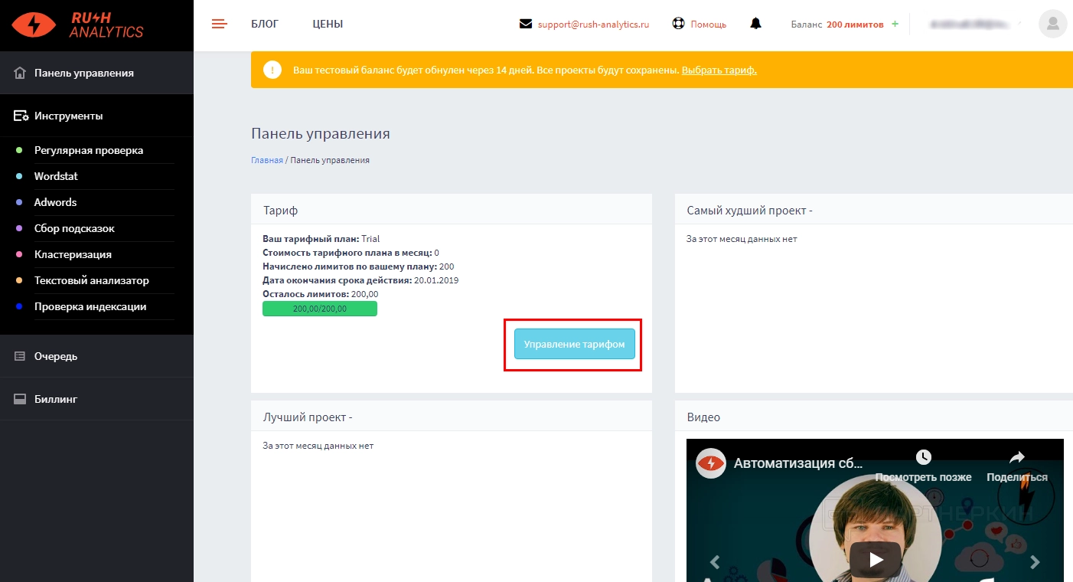Click the Стоимость тарифного плана в месяц line
1073x582 pixels.
click(351, 253)
